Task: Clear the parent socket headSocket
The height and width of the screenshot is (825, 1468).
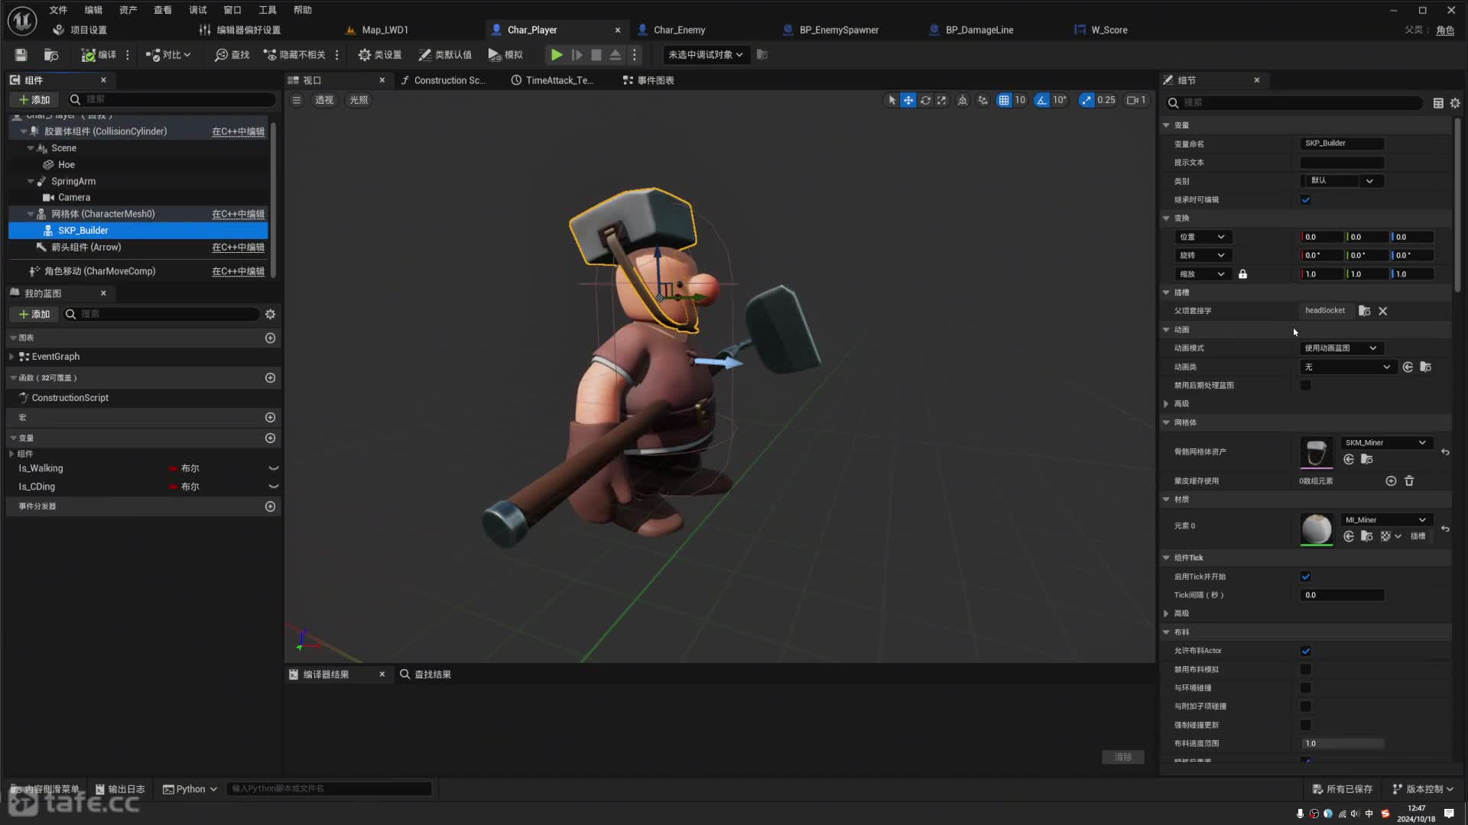Action: pos(1382,311)
